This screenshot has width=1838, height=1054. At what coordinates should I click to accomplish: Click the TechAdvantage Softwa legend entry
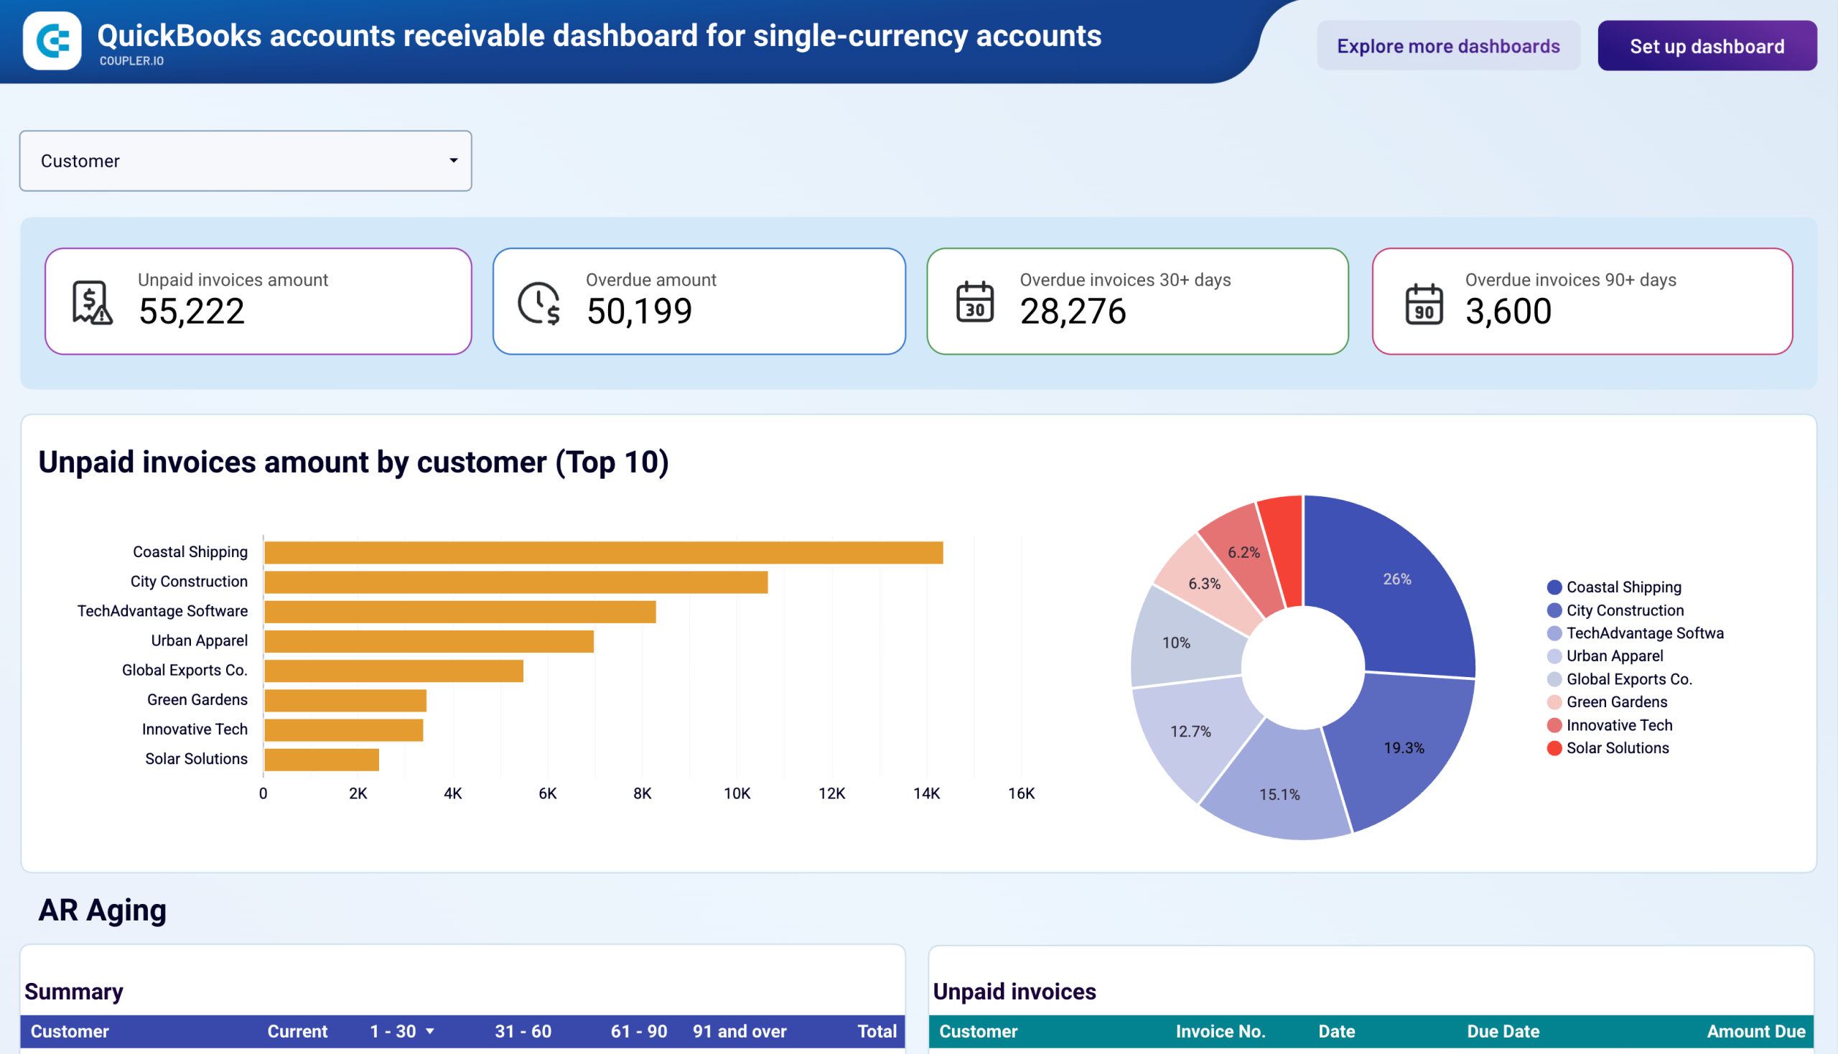coord(1645,633)
